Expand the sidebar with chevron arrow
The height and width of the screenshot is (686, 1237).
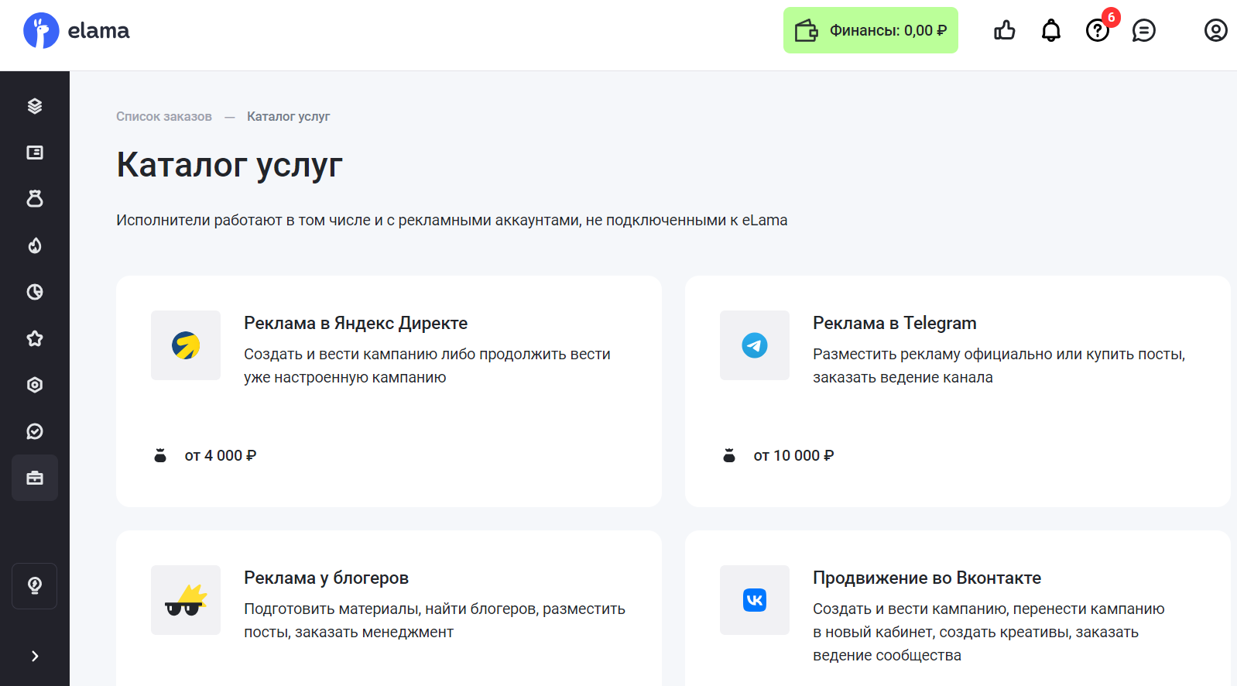[x=35, y=657]
